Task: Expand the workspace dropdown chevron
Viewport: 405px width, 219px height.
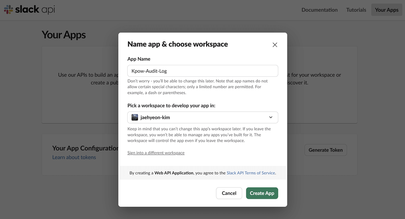Action: pos(271,117)
